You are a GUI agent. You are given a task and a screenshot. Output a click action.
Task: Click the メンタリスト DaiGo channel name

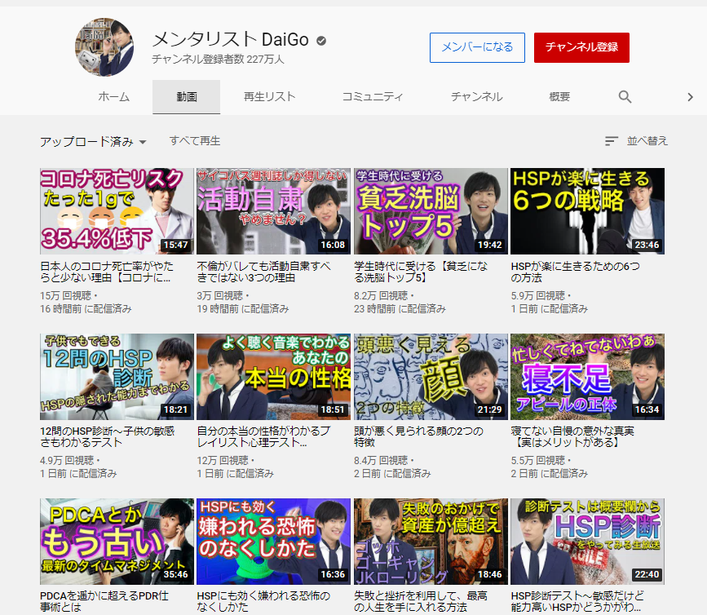[231, 40]
